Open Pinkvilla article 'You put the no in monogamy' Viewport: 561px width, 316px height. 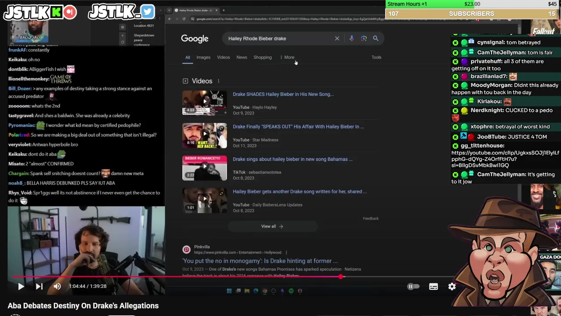(260, 261)
